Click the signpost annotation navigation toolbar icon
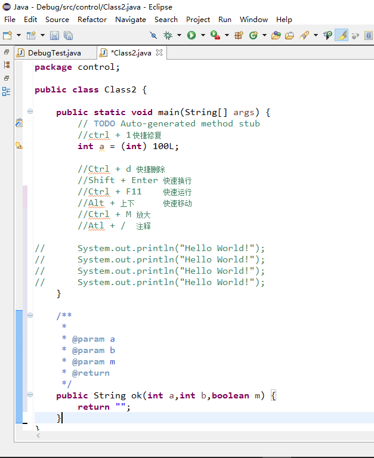 328,35
